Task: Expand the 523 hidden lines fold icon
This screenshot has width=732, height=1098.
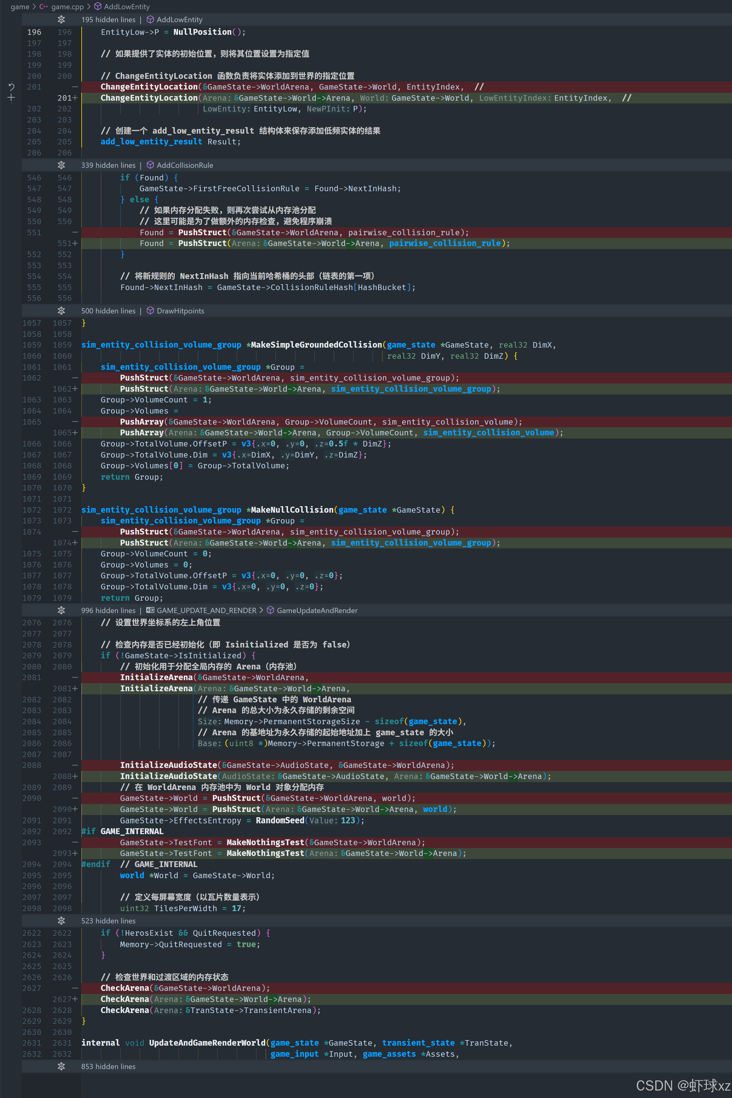Action: point(61,920)
